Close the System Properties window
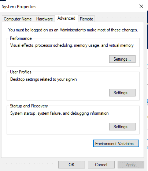 pos(141,6)
